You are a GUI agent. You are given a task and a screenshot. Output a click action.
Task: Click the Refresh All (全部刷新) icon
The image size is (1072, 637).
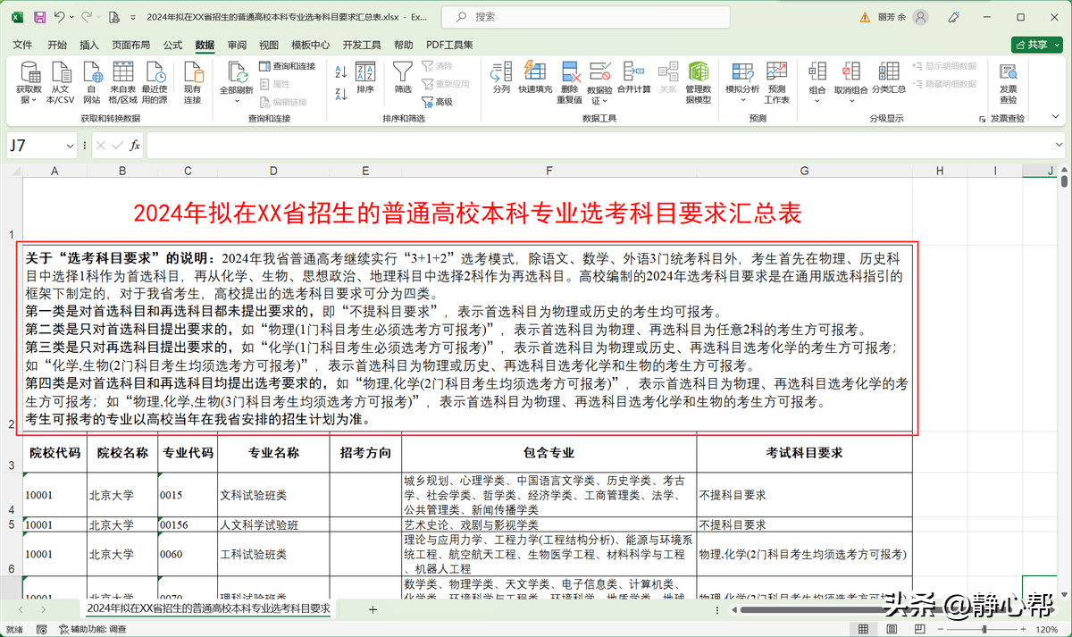[237, 73]
